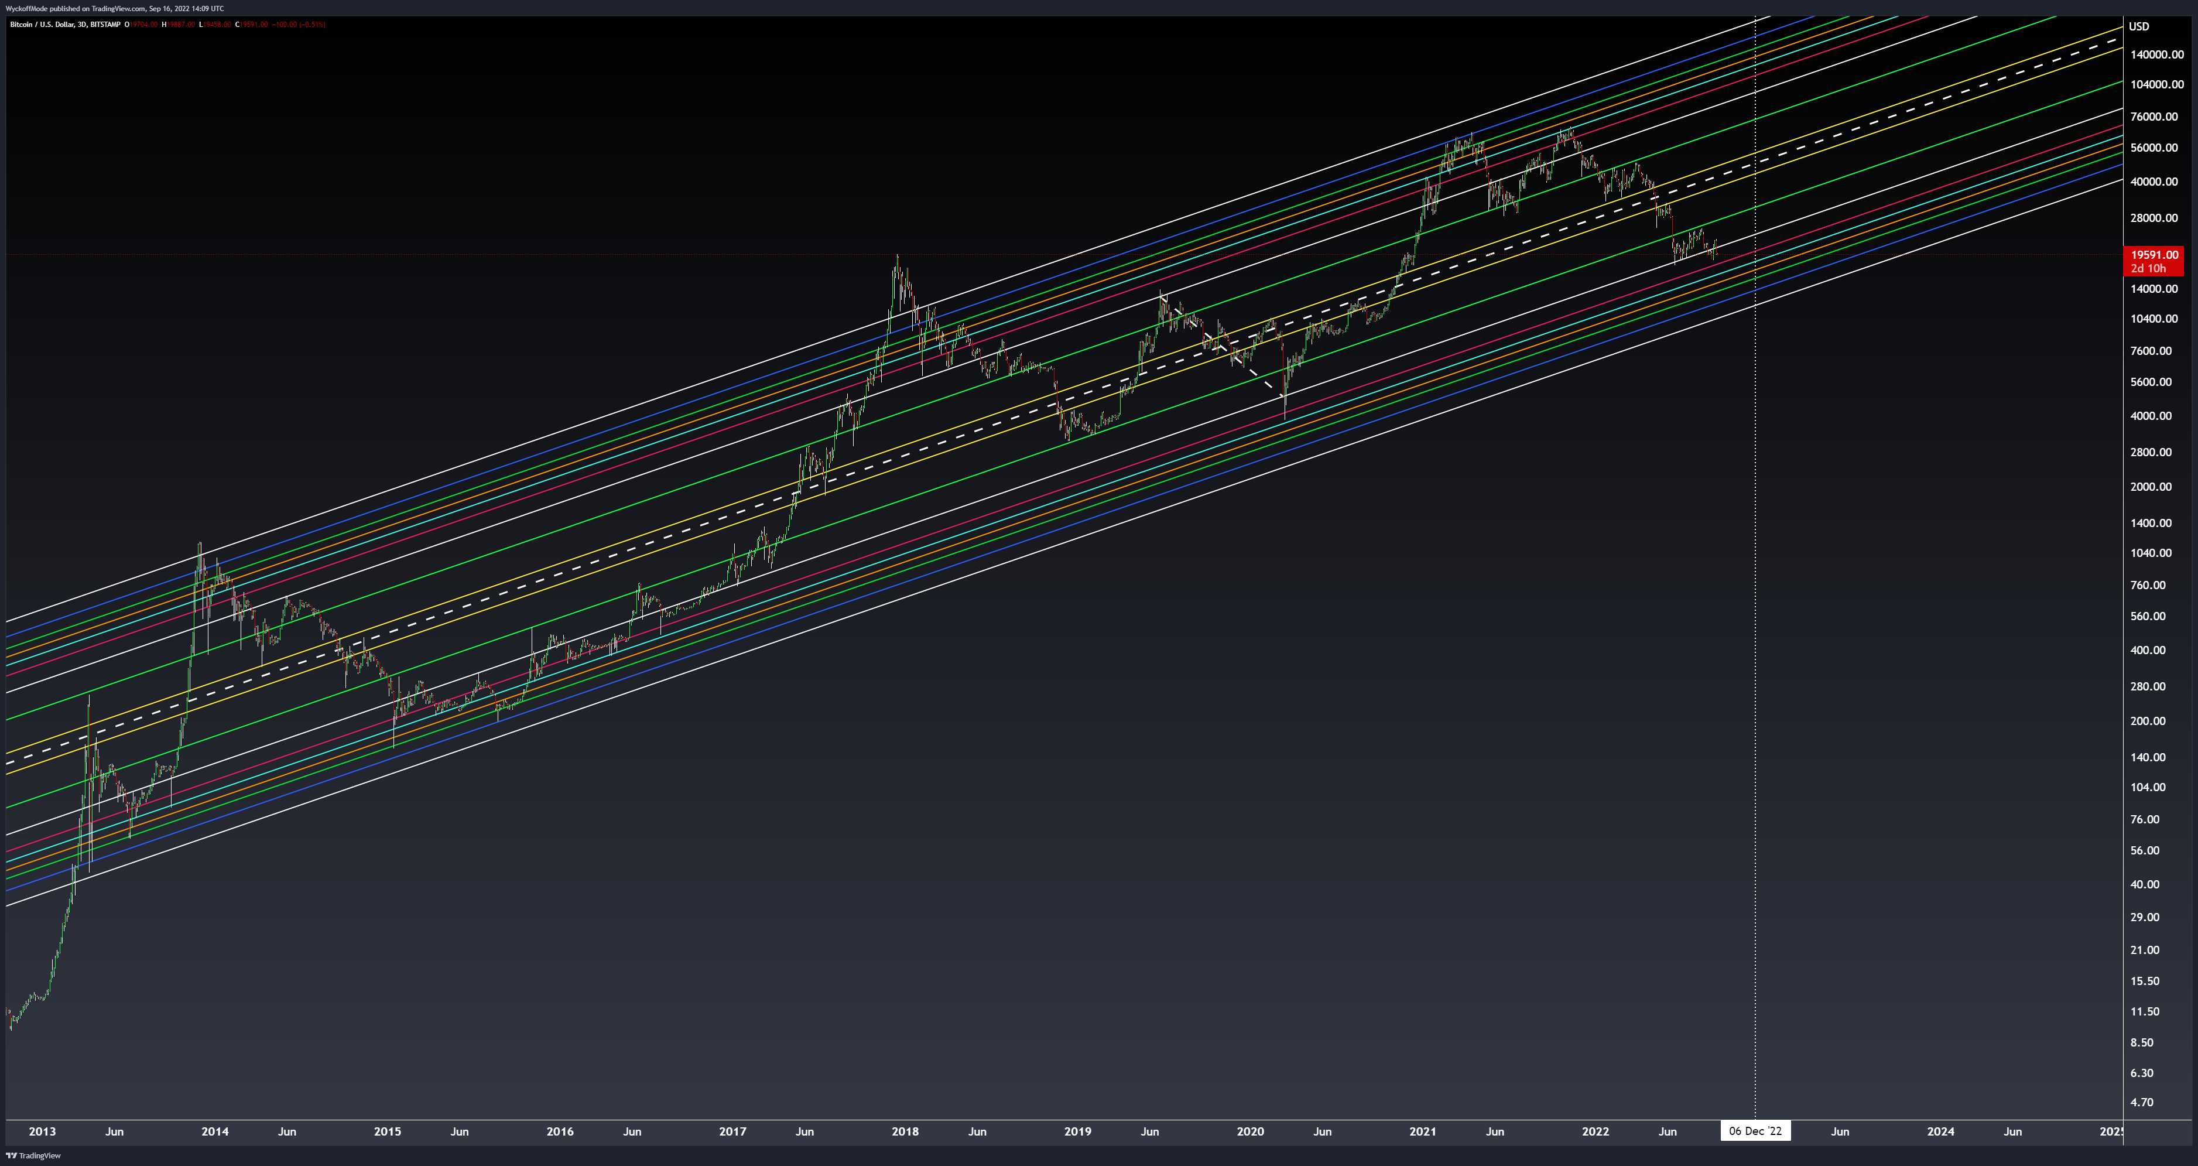Screen dimensions: 2198x1166
Task: Click the change value −100.00 (−0.51%)
Action: (299, 25)
